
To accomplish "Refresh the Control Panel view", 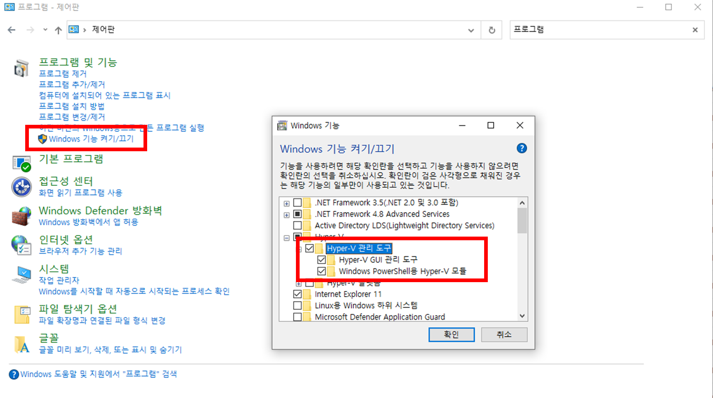I will pos(492,30).
